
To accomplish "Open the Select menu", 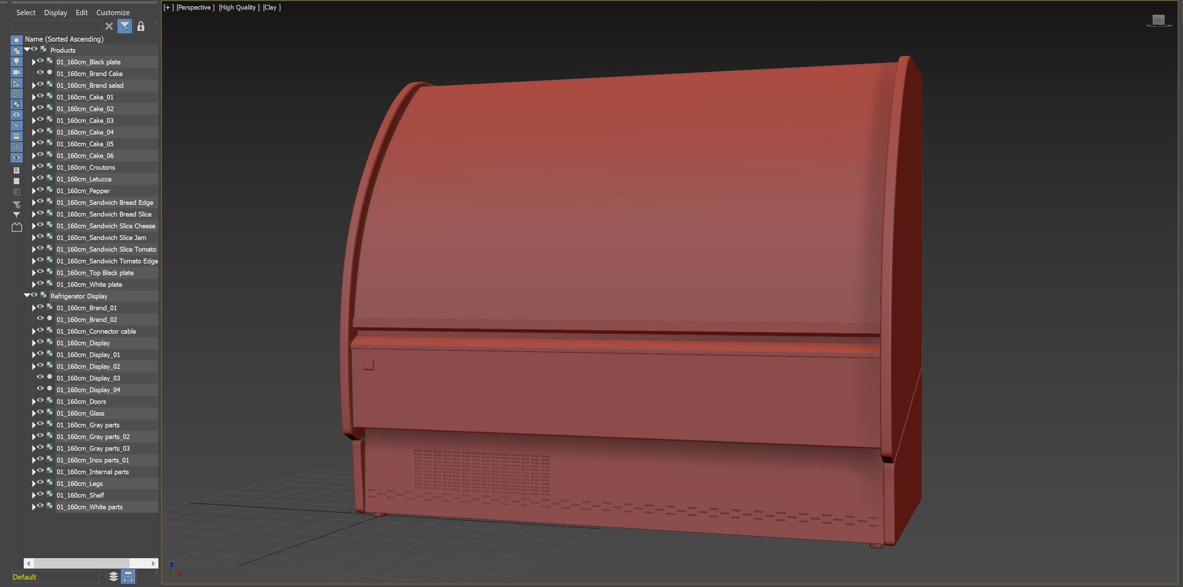I will point(26,12).
